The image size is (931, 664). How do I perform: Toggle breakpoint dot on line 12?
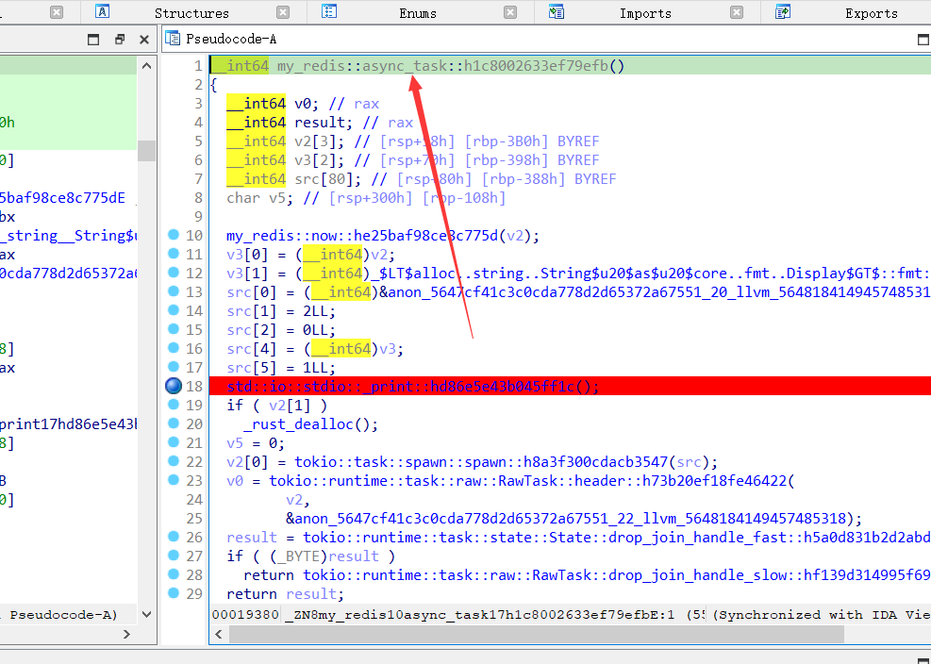click(174, 273)
